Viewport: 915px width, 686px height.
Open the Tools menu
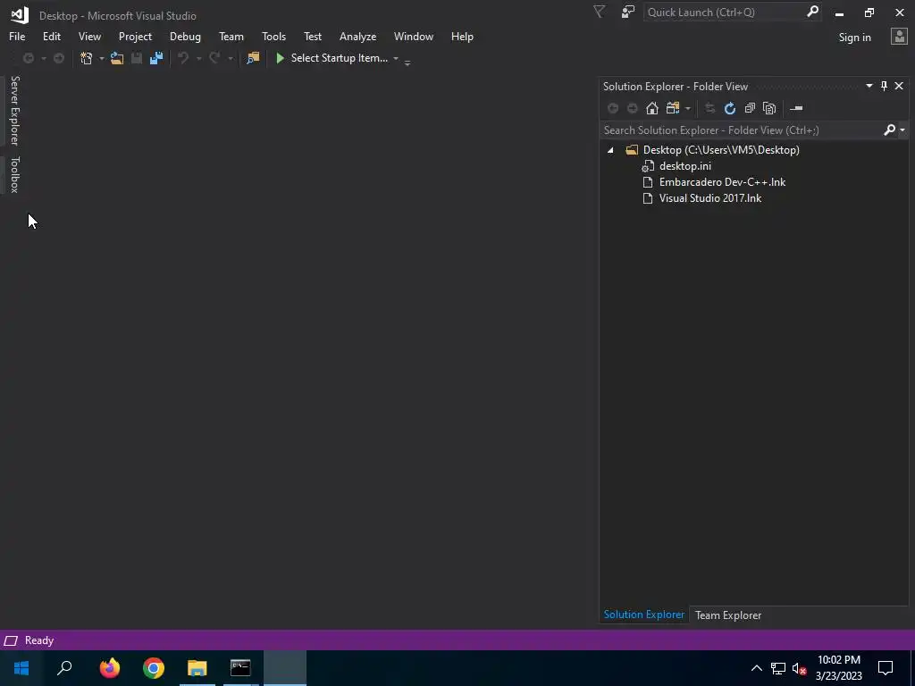click(273, 37)
